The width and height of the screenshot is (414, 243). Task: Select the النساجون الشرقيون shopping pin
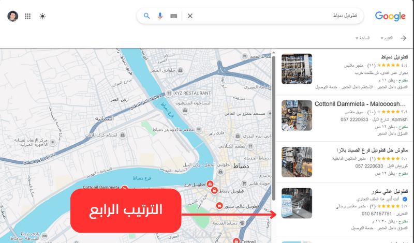(185, 110)
